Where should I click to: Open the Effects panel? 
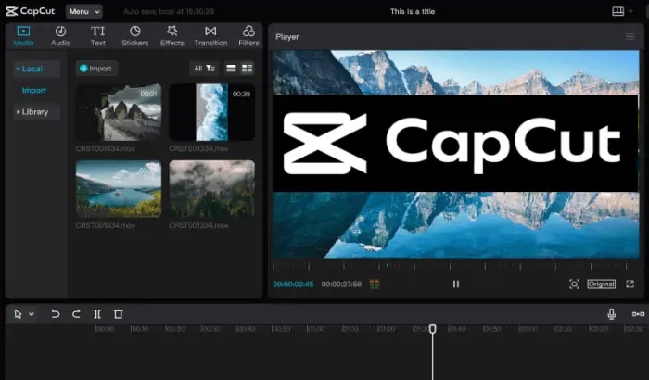(x=172, y=36)
